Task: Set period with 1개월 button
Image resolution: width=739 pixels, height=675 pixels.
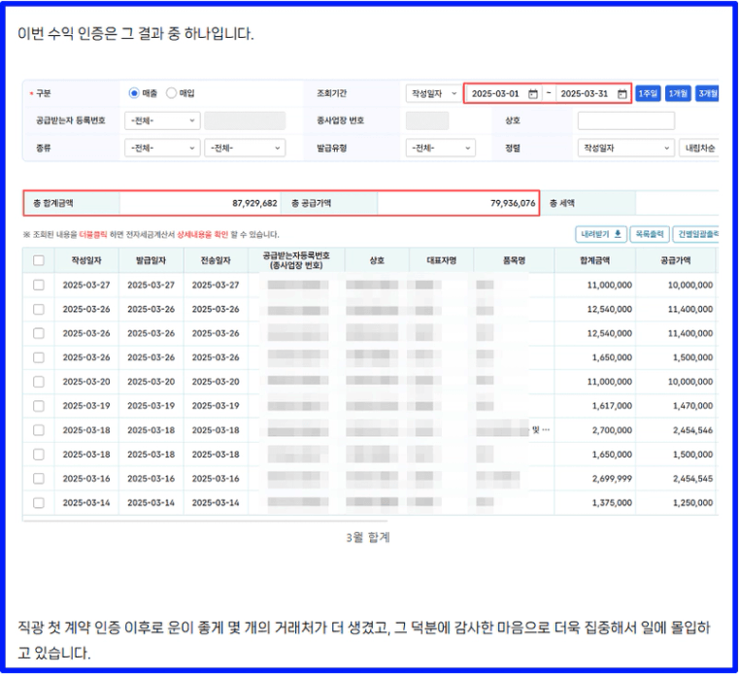Action: (x=678, y=94)
